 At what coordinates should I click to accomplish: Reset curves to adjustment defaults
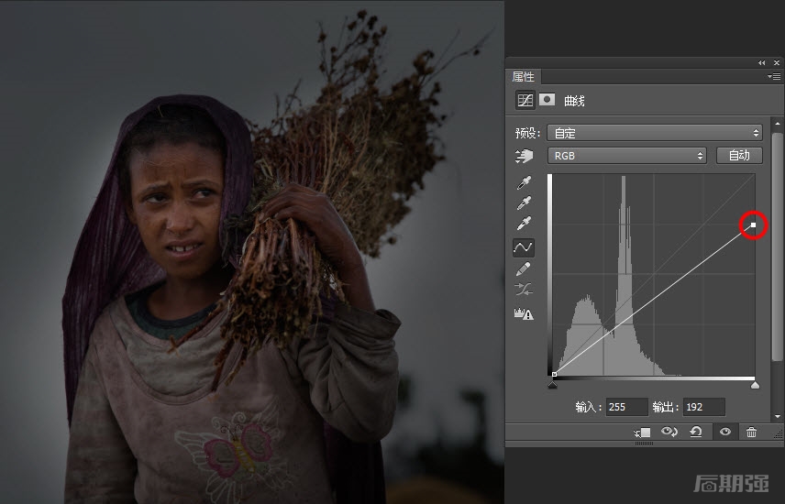(696, 432)
